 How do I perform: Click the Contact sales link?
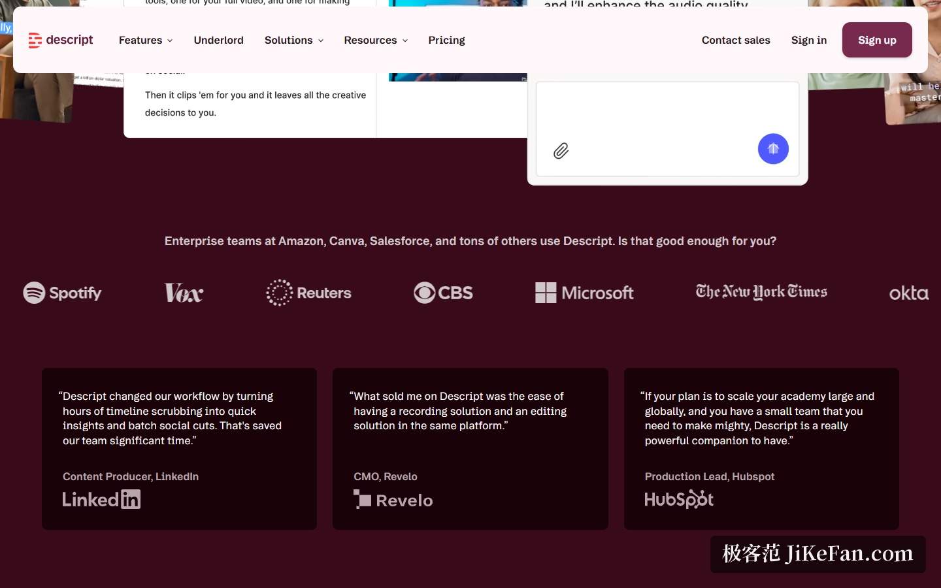click(x=736, y=41)
